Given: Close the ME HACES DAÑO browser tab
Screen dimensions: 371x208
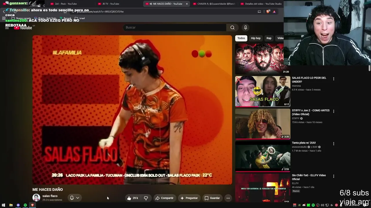Looking at the screenshot, I should click(187, 4).
